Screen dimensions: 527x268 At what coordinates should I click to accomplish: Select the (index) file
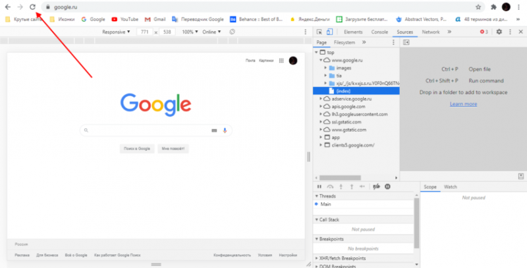356,91
